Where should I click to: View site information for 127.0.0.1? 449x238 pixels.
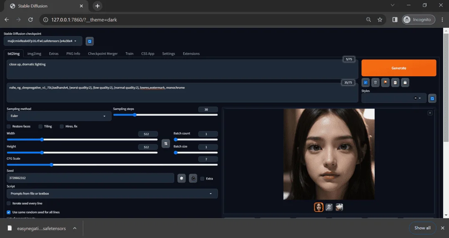pyautogui.click(x=46, y=20)
